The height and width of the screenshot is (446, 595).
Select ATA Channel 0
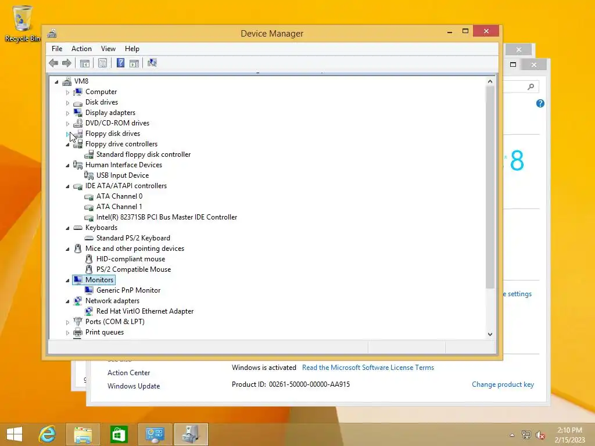coord(119,196)
